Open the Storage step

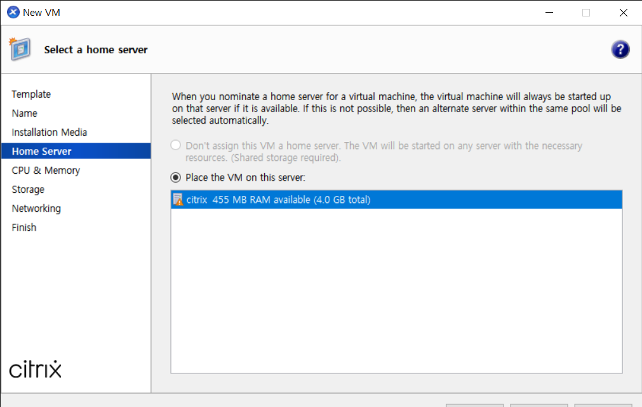coord(28,189)
